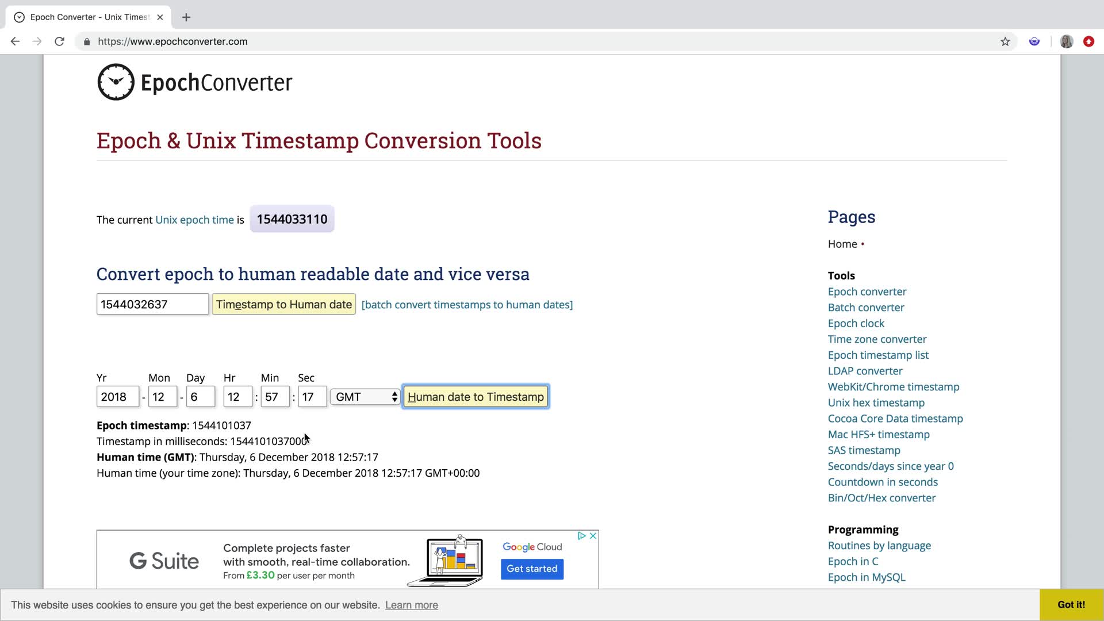Screen dimensions: 1104x621
Task: Click the EpochConverter clock logo
Action: (116, 82)
